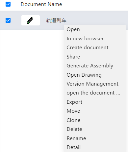This screenshot has height=152, width=128.
Task: Click the Document Name column header
Action: [41, 4]
